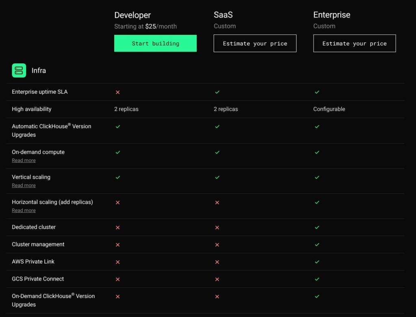Click Custom price text under Enterprise

pyautogui.click(x=324, y=26)
